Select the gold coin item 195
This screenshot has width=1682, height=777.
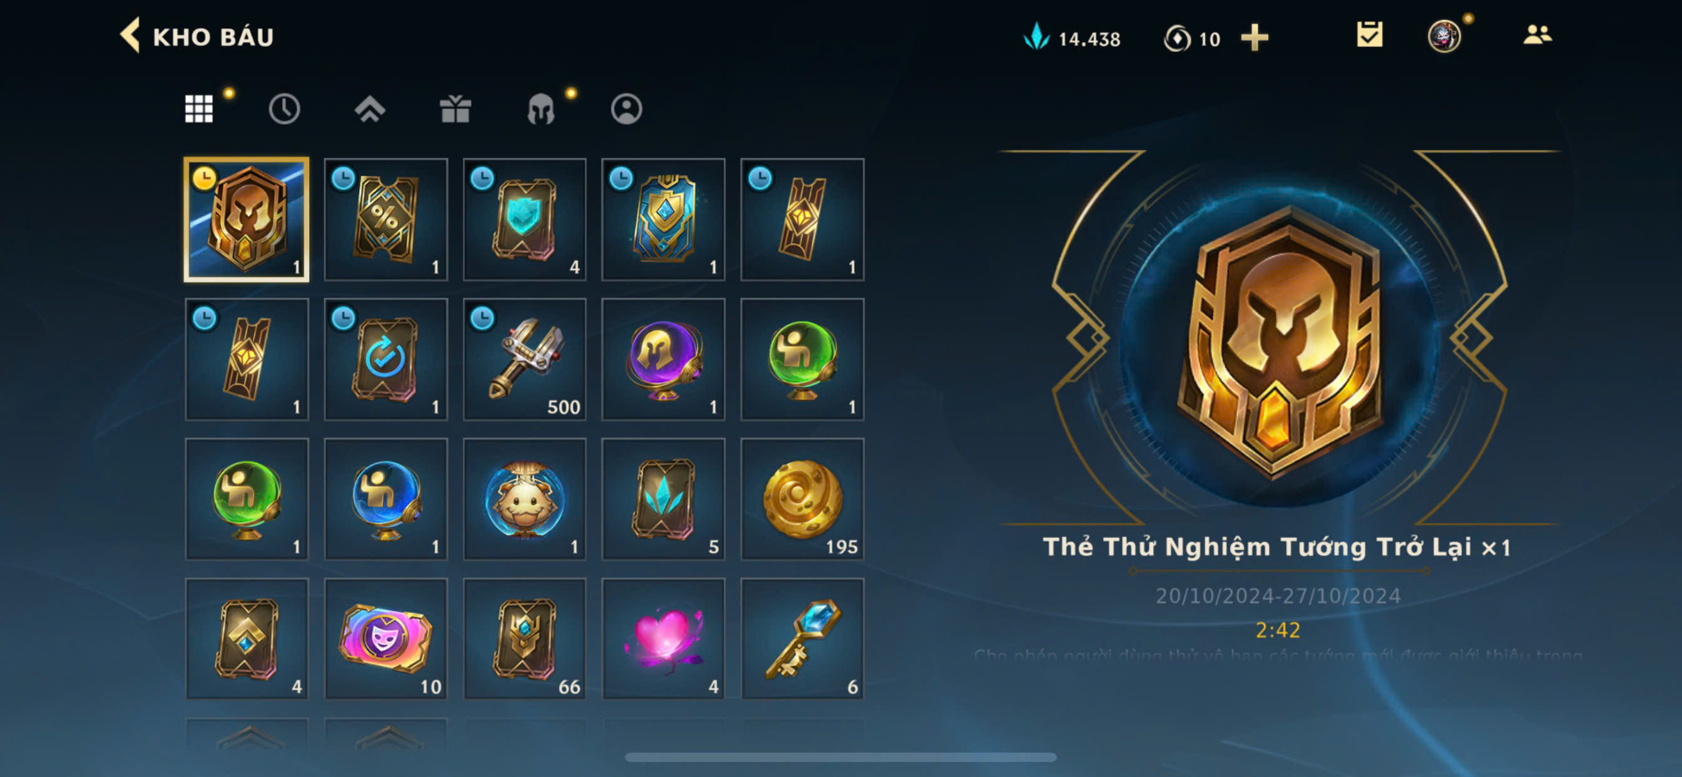(x=802, y=499)
